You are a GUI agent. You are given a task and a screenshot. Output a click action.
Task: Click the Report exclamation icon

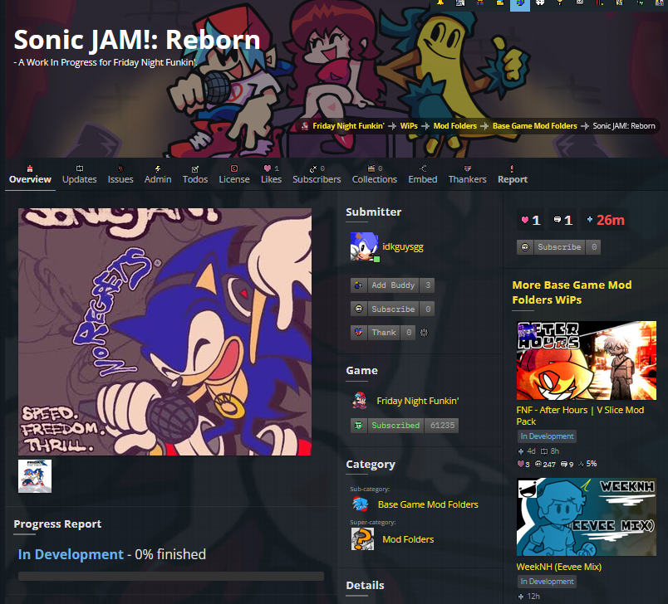pos(512,168)
